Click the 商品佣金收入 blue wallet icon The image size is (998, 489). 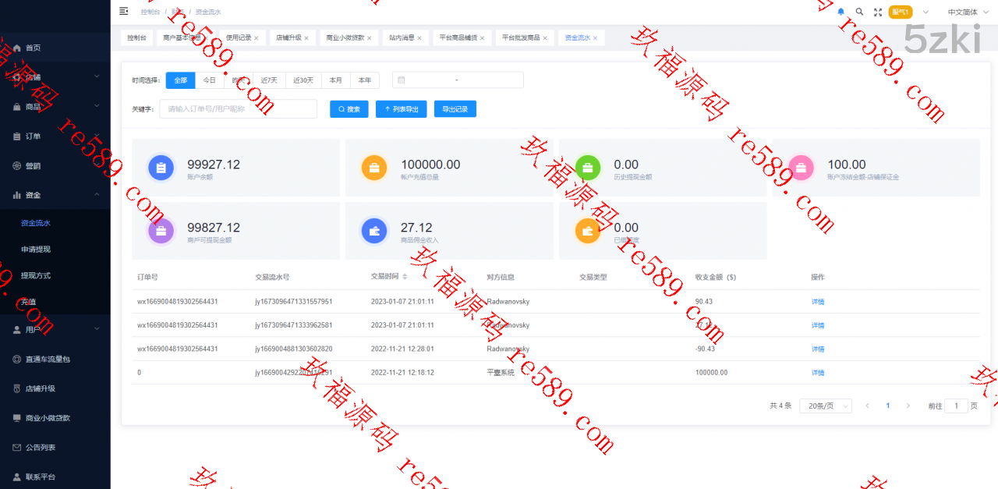pyautogui.click(x=373, y=231)
